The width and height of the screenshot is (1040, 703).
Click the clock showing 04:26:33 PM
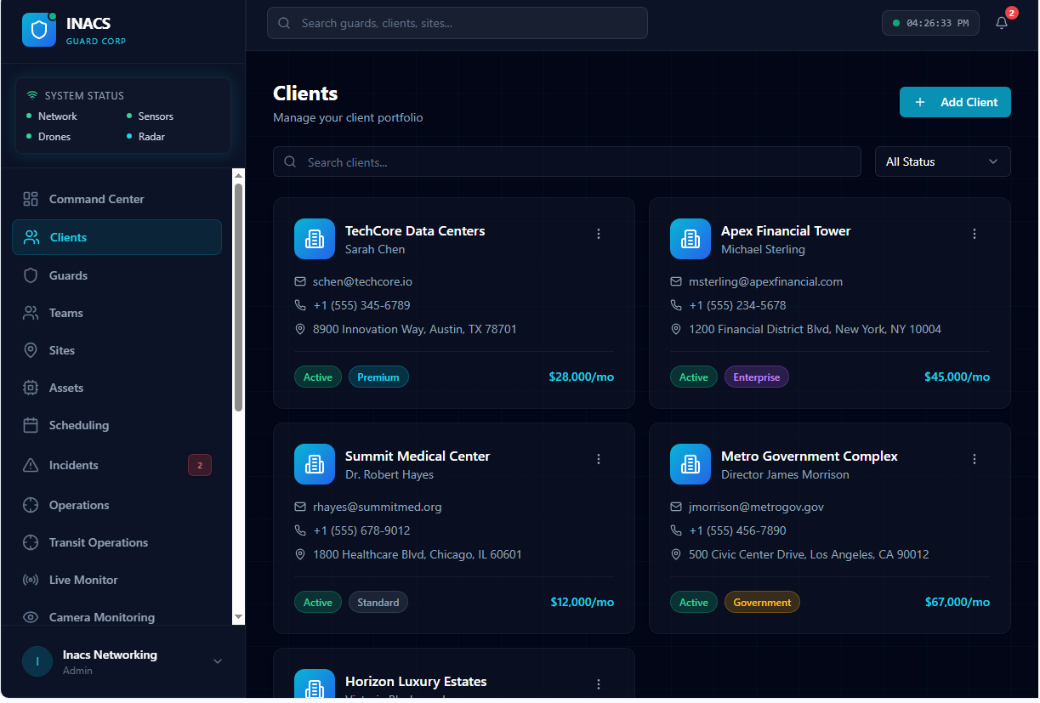point(930,23)
